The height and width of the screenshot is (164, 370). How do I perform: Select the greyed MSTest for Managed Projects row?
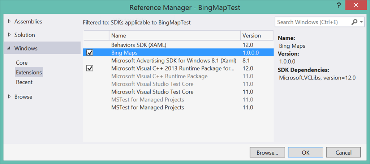point(178,100)
